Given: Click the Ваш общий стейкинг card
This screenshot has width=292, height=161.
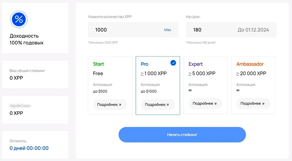Looking at the screenshot, I should point(35,74).
